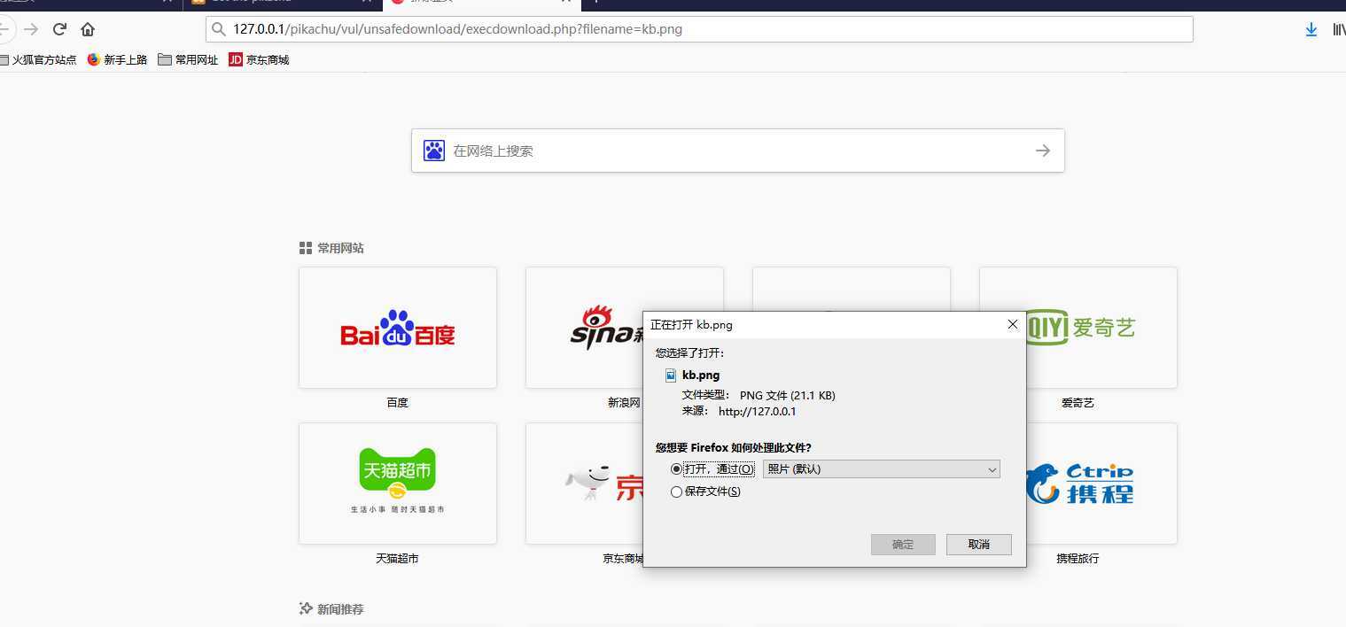Image resolution: width=1346 pixels, height=627 pixels.
Task: Close the 正在打开 kb.png dialog
Action: tap(1013, 325)
